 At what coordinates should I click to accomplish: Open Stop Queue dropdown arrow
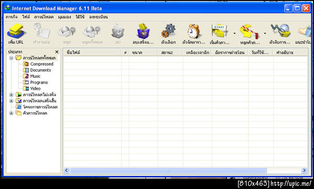point(265,33)
